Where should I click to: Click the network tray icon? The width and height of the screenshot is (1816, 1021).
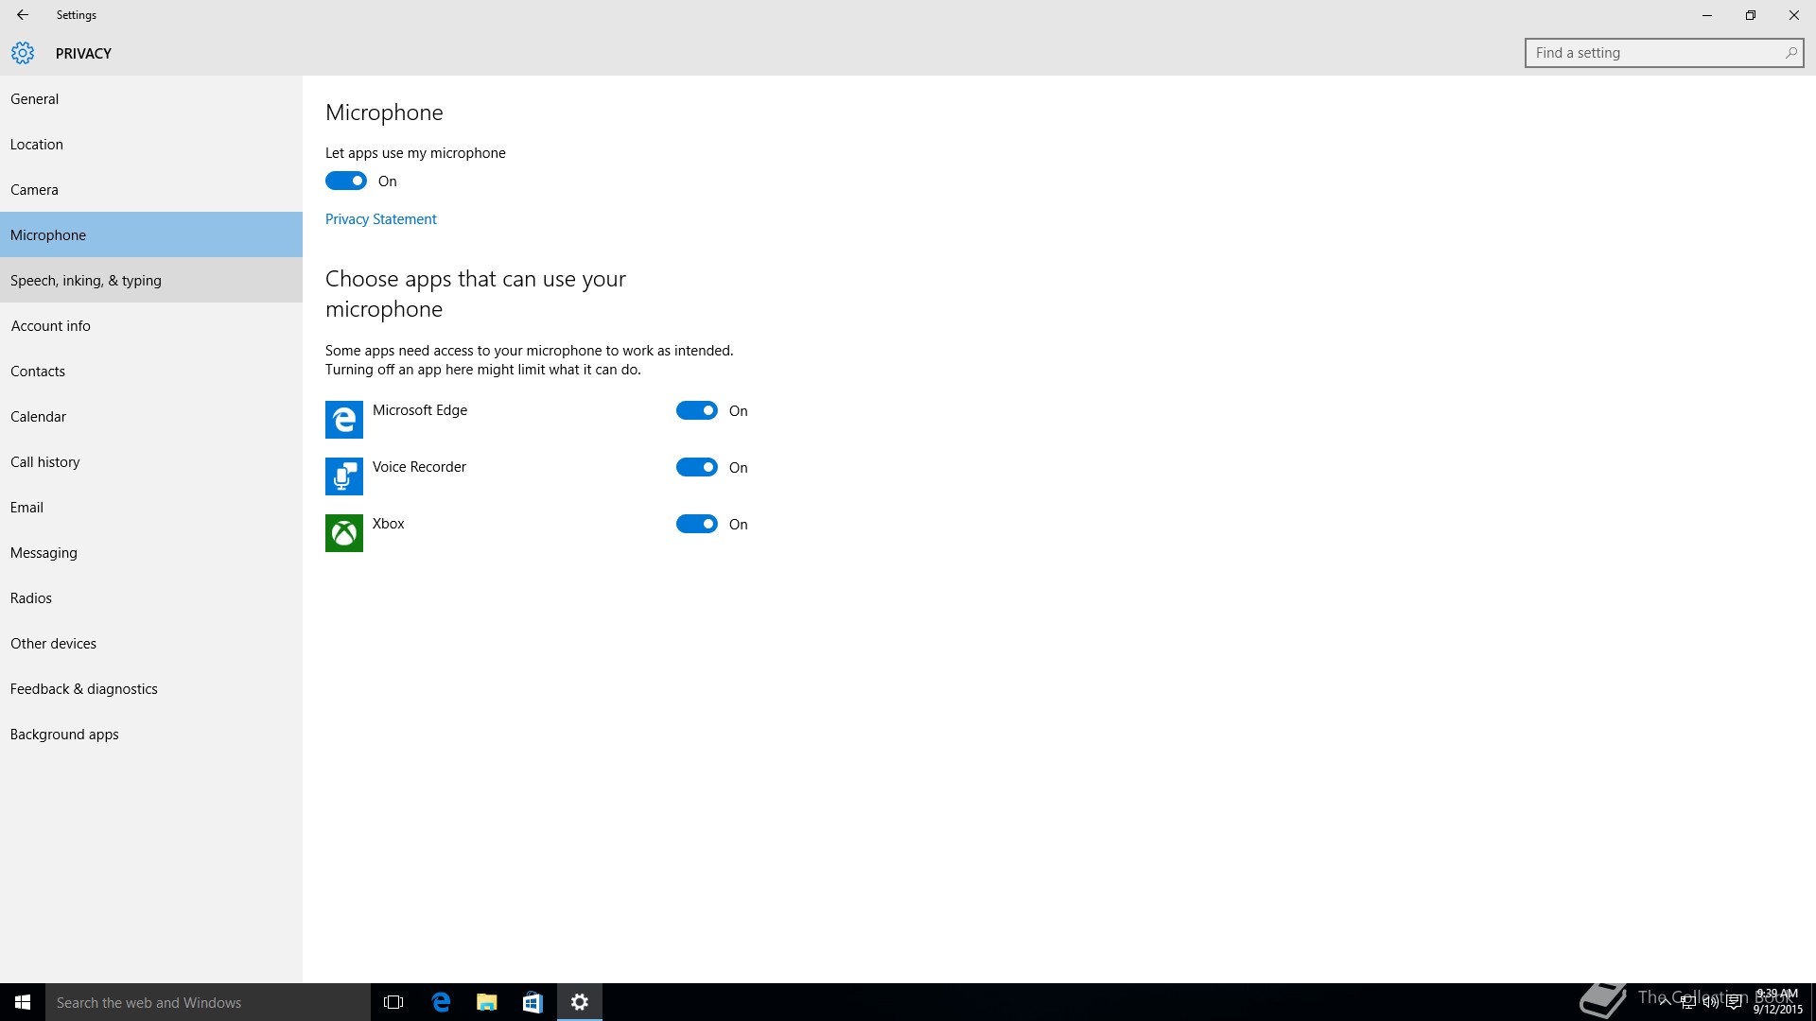click(1688, 1002)
